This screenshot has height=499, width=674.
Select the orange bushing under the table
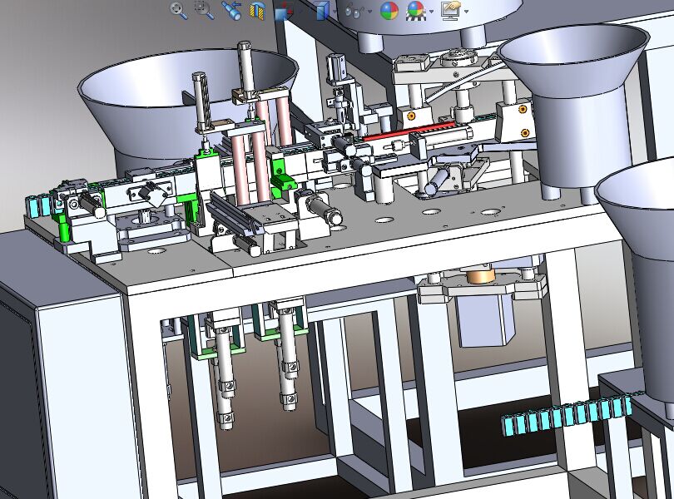coord(481,276)
